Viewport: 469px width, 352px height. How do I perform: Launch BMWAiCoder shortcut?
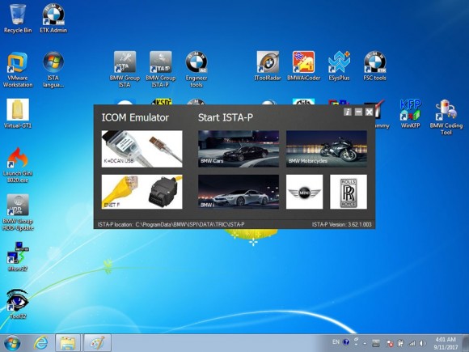[303, 66]
